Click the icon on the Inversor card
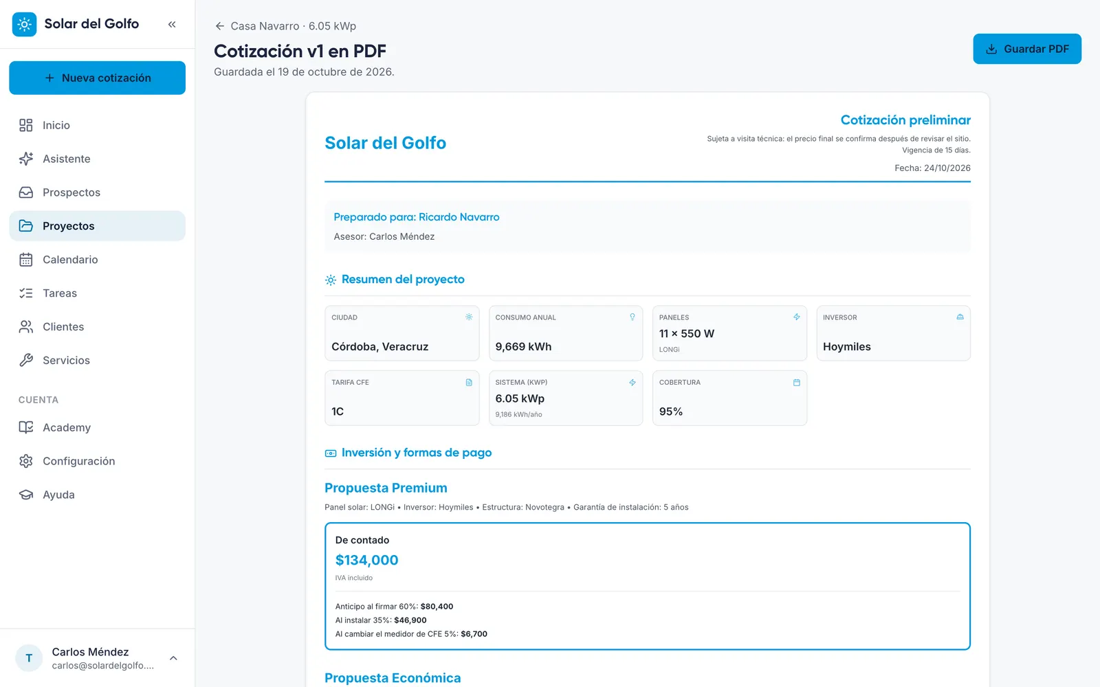1100x687 pixels. pos(960,317)
